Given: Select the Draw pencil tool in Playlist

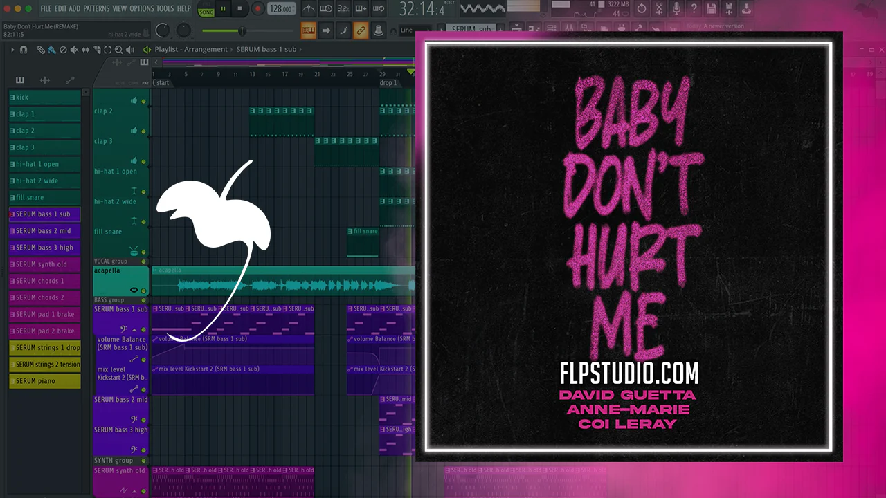Looking at the screenshot, I should click(41, 50).
